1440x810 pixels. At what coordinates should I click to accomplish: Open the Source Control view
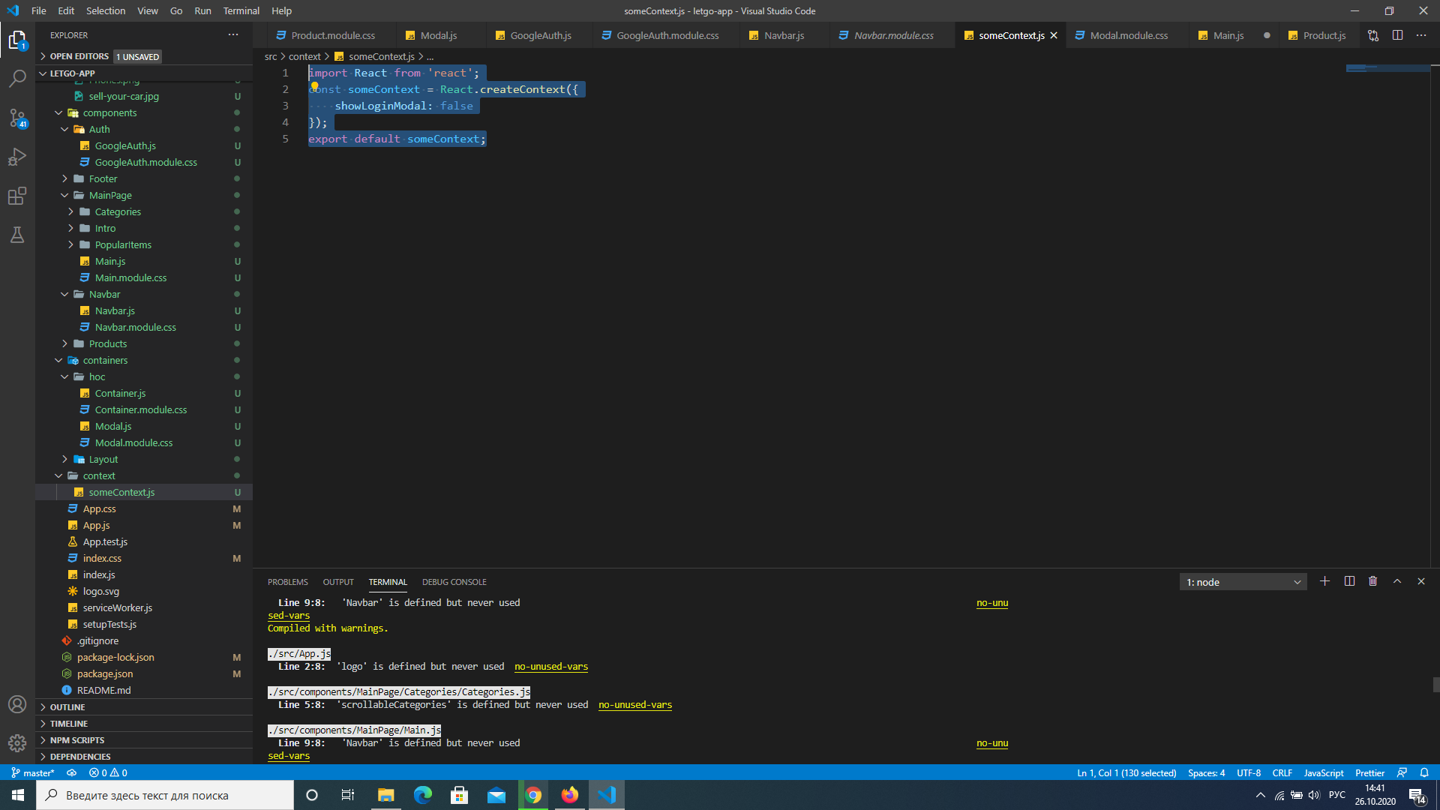click(x=17, y=118)
